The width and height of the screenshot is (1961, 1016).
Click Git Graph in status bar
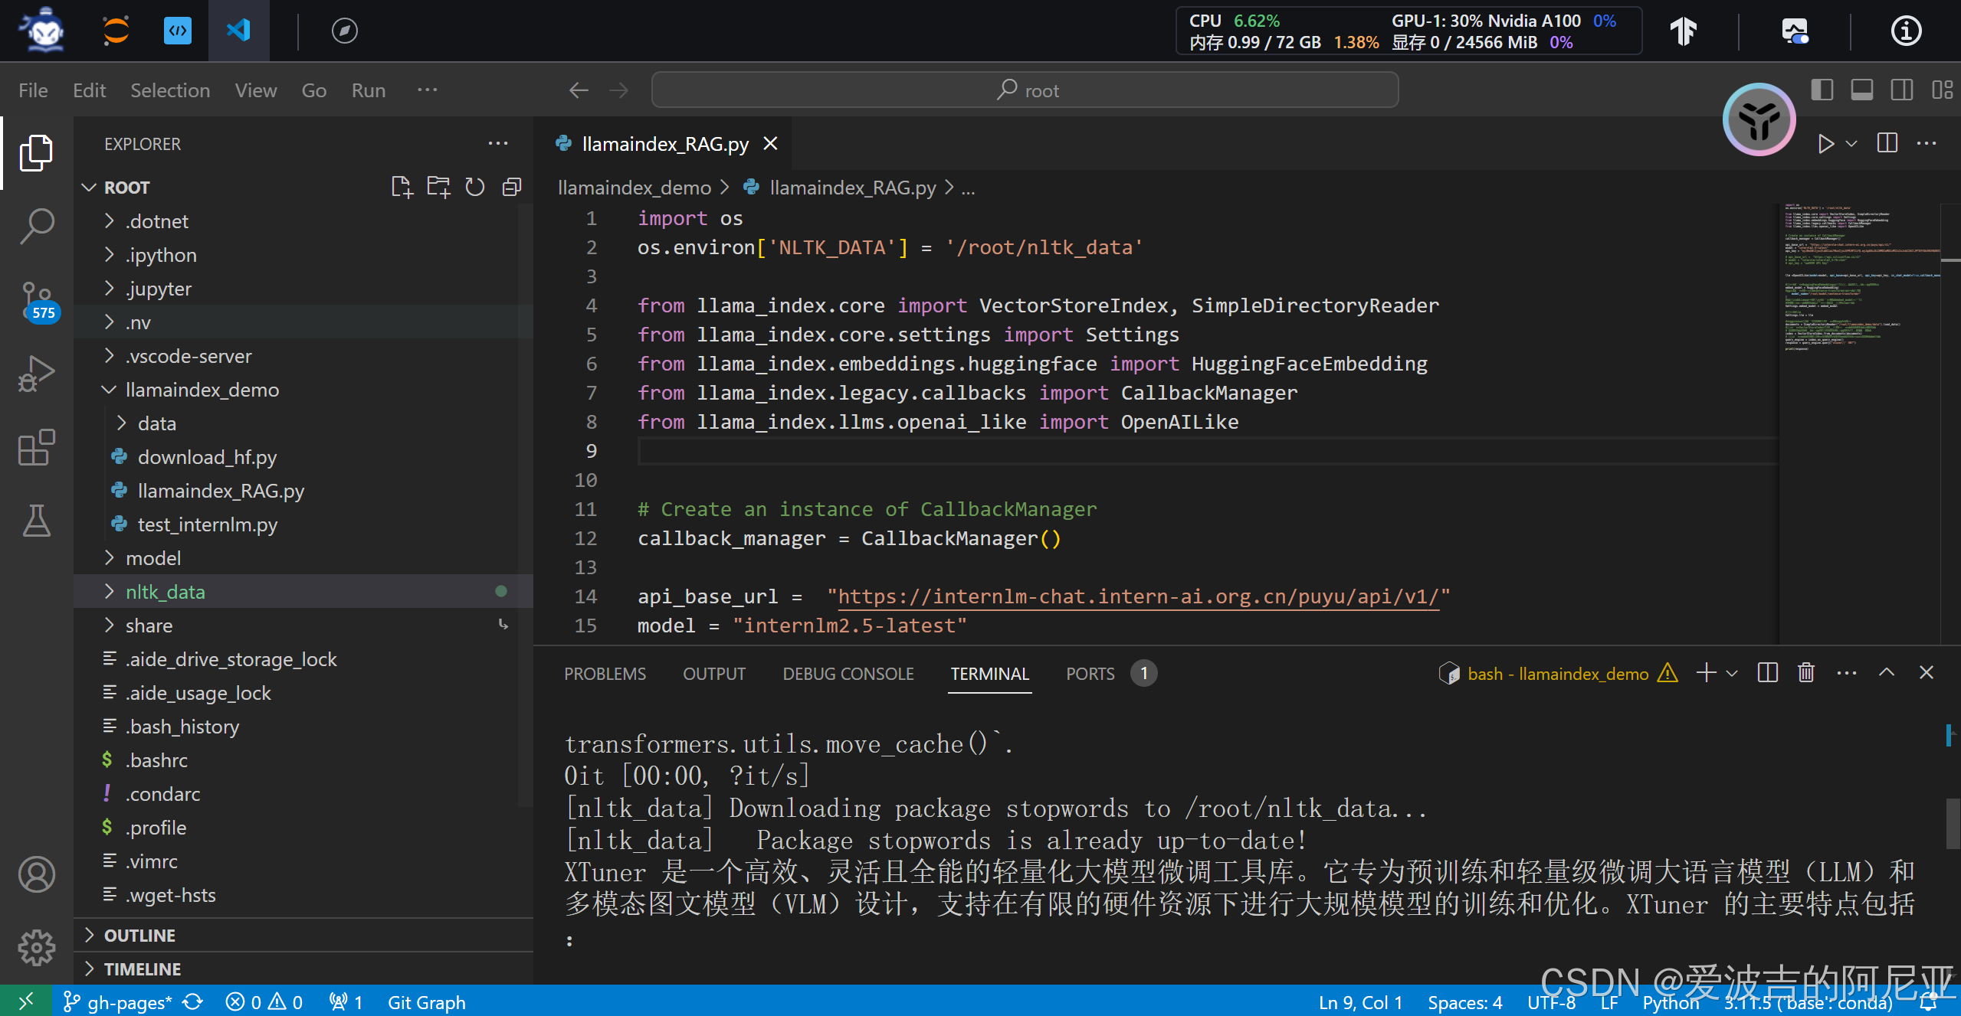(426, 1002)
